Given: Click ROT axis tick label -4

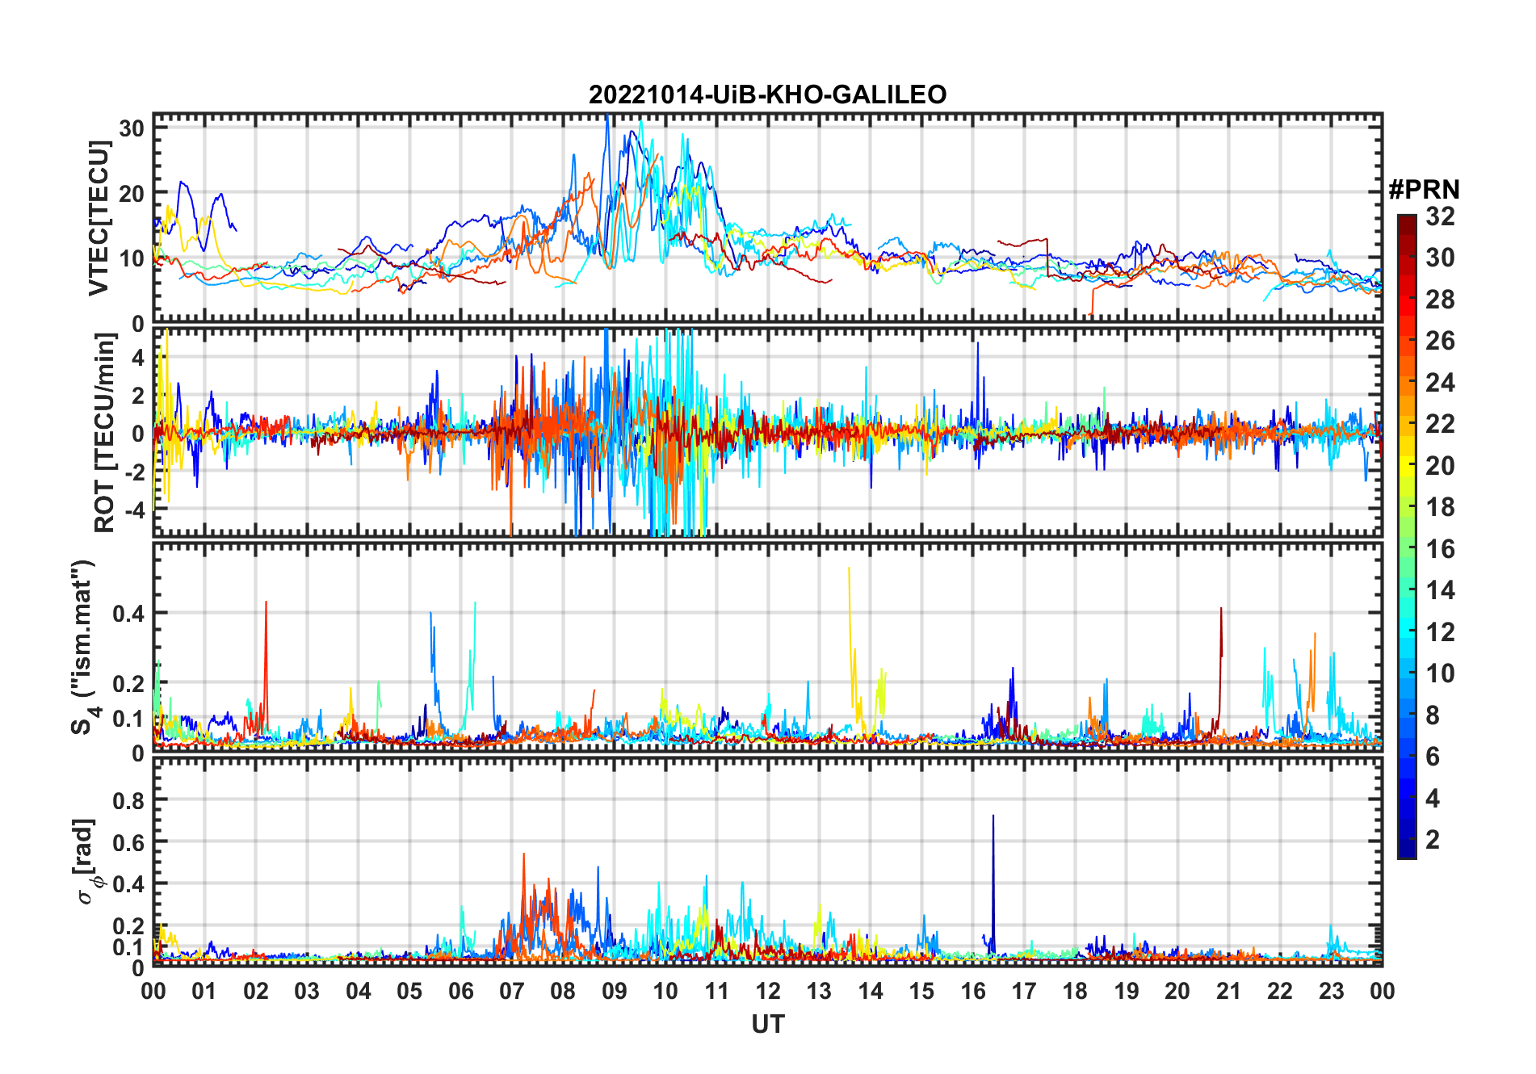Looking at the screenshot, I should click(135, 510).
